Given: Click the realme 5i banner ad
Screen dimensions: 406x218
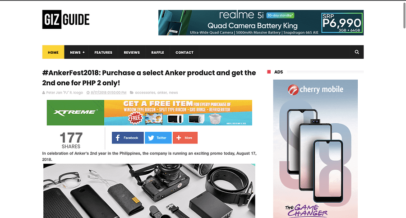Looking at the screenshot, I should tap(261, 23).
